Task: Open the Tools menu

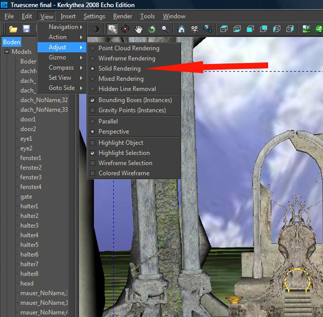Action: 148,16
